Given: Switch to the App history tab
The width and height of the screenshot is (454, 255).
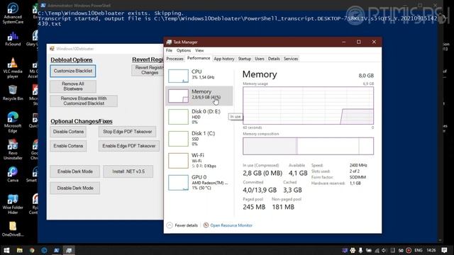Looking at the screenshot, I should coord(224,59).
